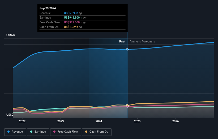Toggle the Earnings legend button
This screenshot has height=139, width=218.
pyautogui.click(x=38, y=132)
